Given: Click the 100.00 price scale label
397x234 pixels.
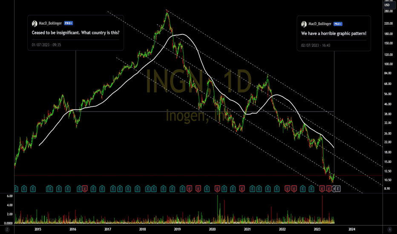Looking at the screenshot, I should [388, 64].
